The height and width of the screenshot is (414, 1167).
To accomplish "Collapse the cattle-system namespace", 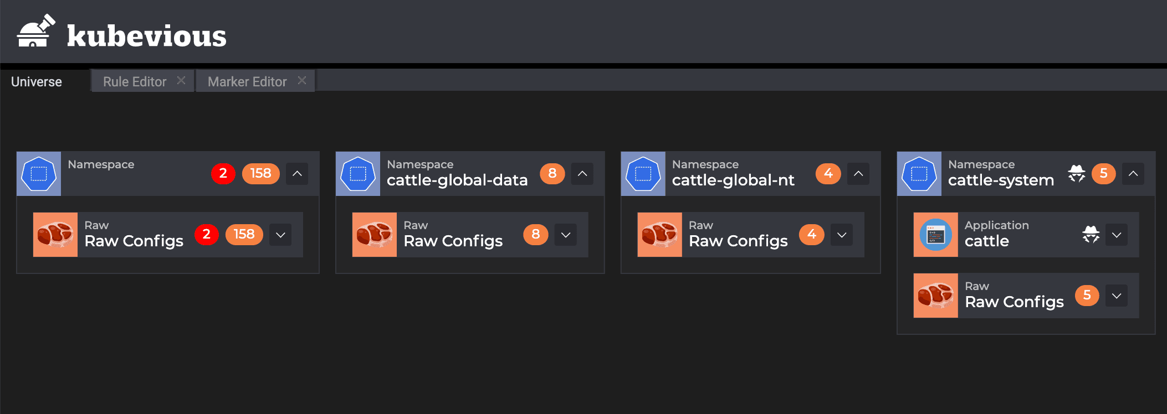I will [1133, 174].
